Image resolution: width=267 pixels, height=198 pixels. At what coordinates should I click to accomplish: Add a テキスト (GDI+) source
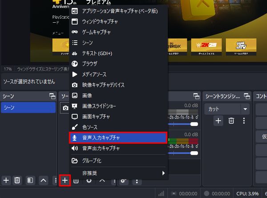point(118,53)
